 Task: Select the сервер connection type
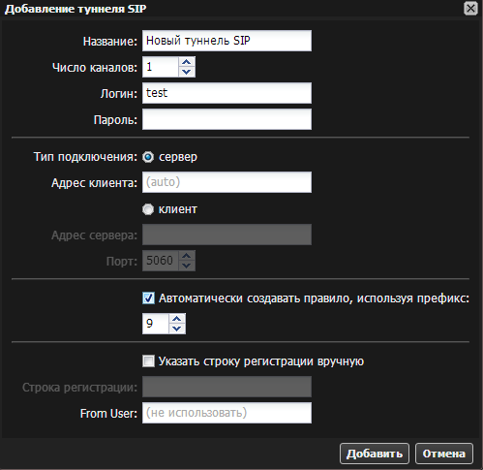click(x=148, y=157)
